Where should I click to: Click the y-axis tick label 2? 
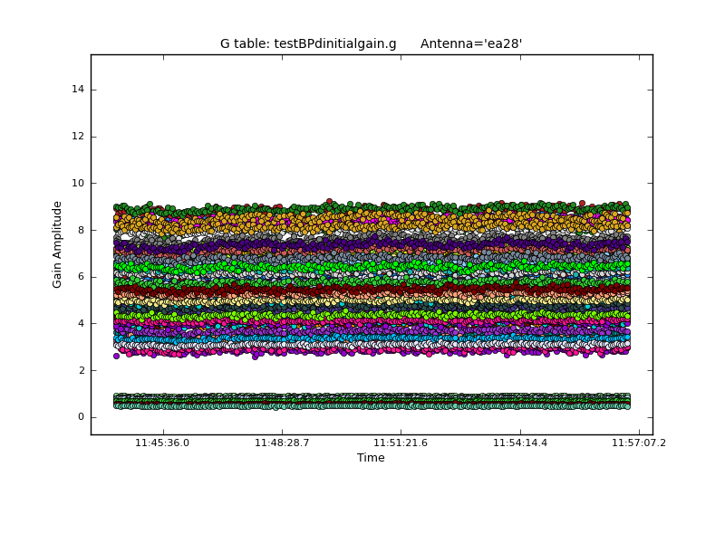pos(81,370)
